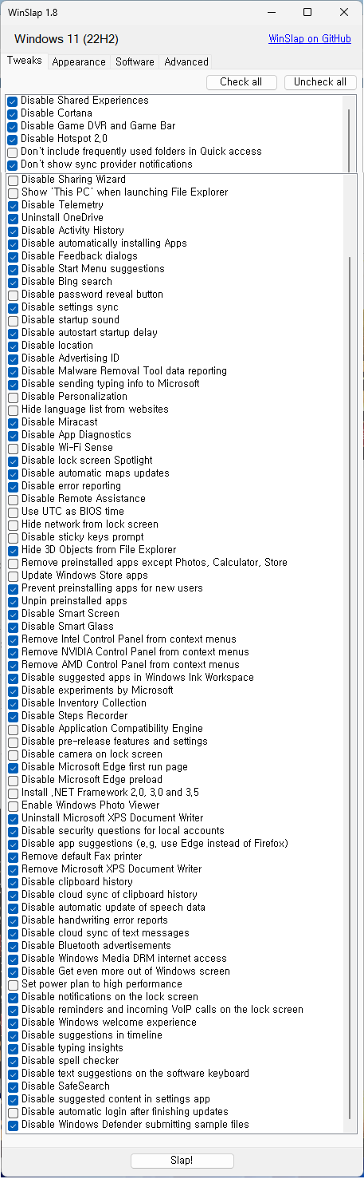
Task: Toggle Remove default Fax printer
Action: pos(13,857)
